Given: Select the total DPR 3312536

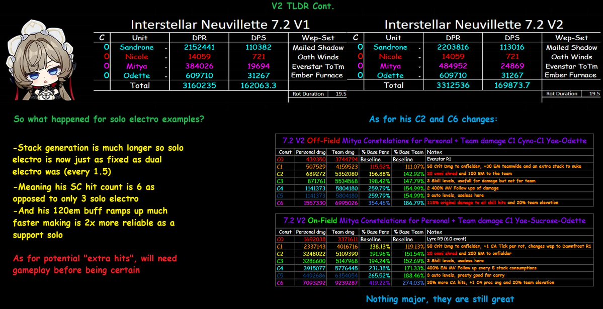Looking at the screenshot, I should point(453,85).
